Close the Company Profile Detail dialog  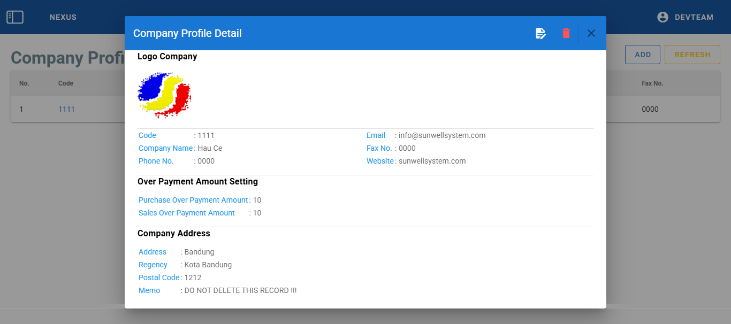tap(591, 33)
